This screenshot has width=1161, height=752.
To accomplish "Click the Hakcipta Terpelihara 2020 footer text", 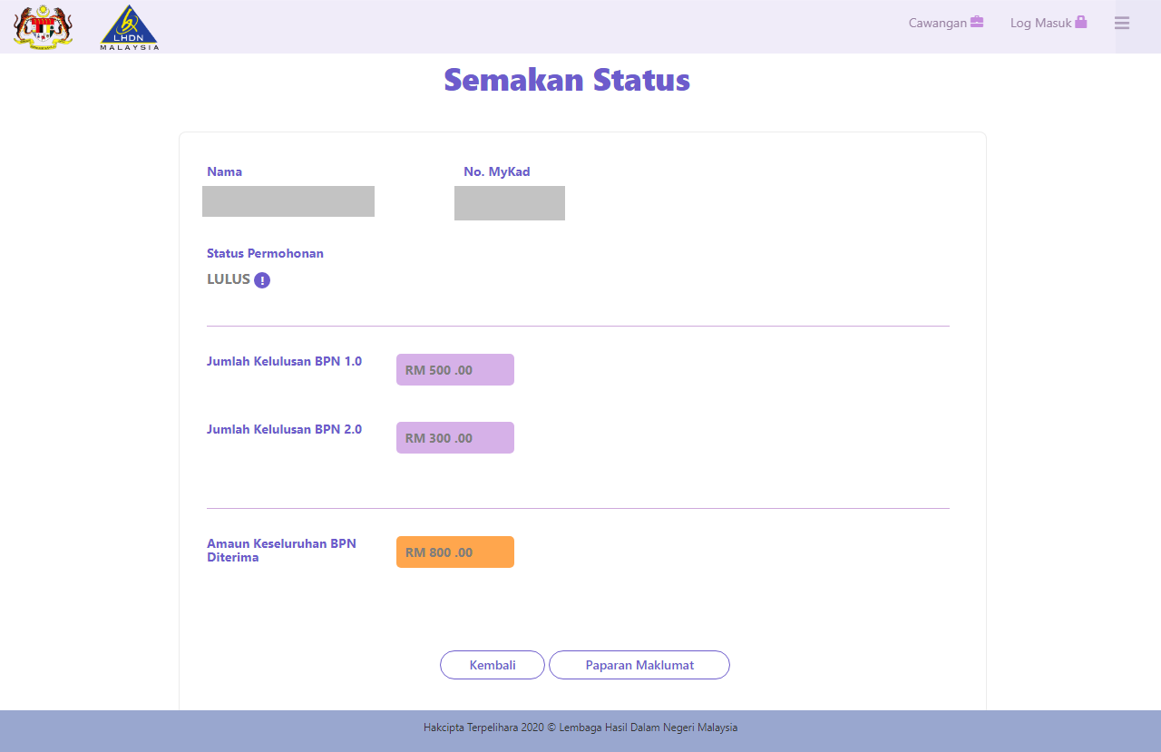I will pyautogui.click(x=580, y=728).
